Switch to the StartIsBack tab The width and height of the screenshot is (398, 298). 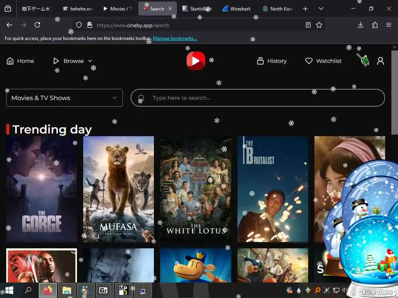(197, 9)
